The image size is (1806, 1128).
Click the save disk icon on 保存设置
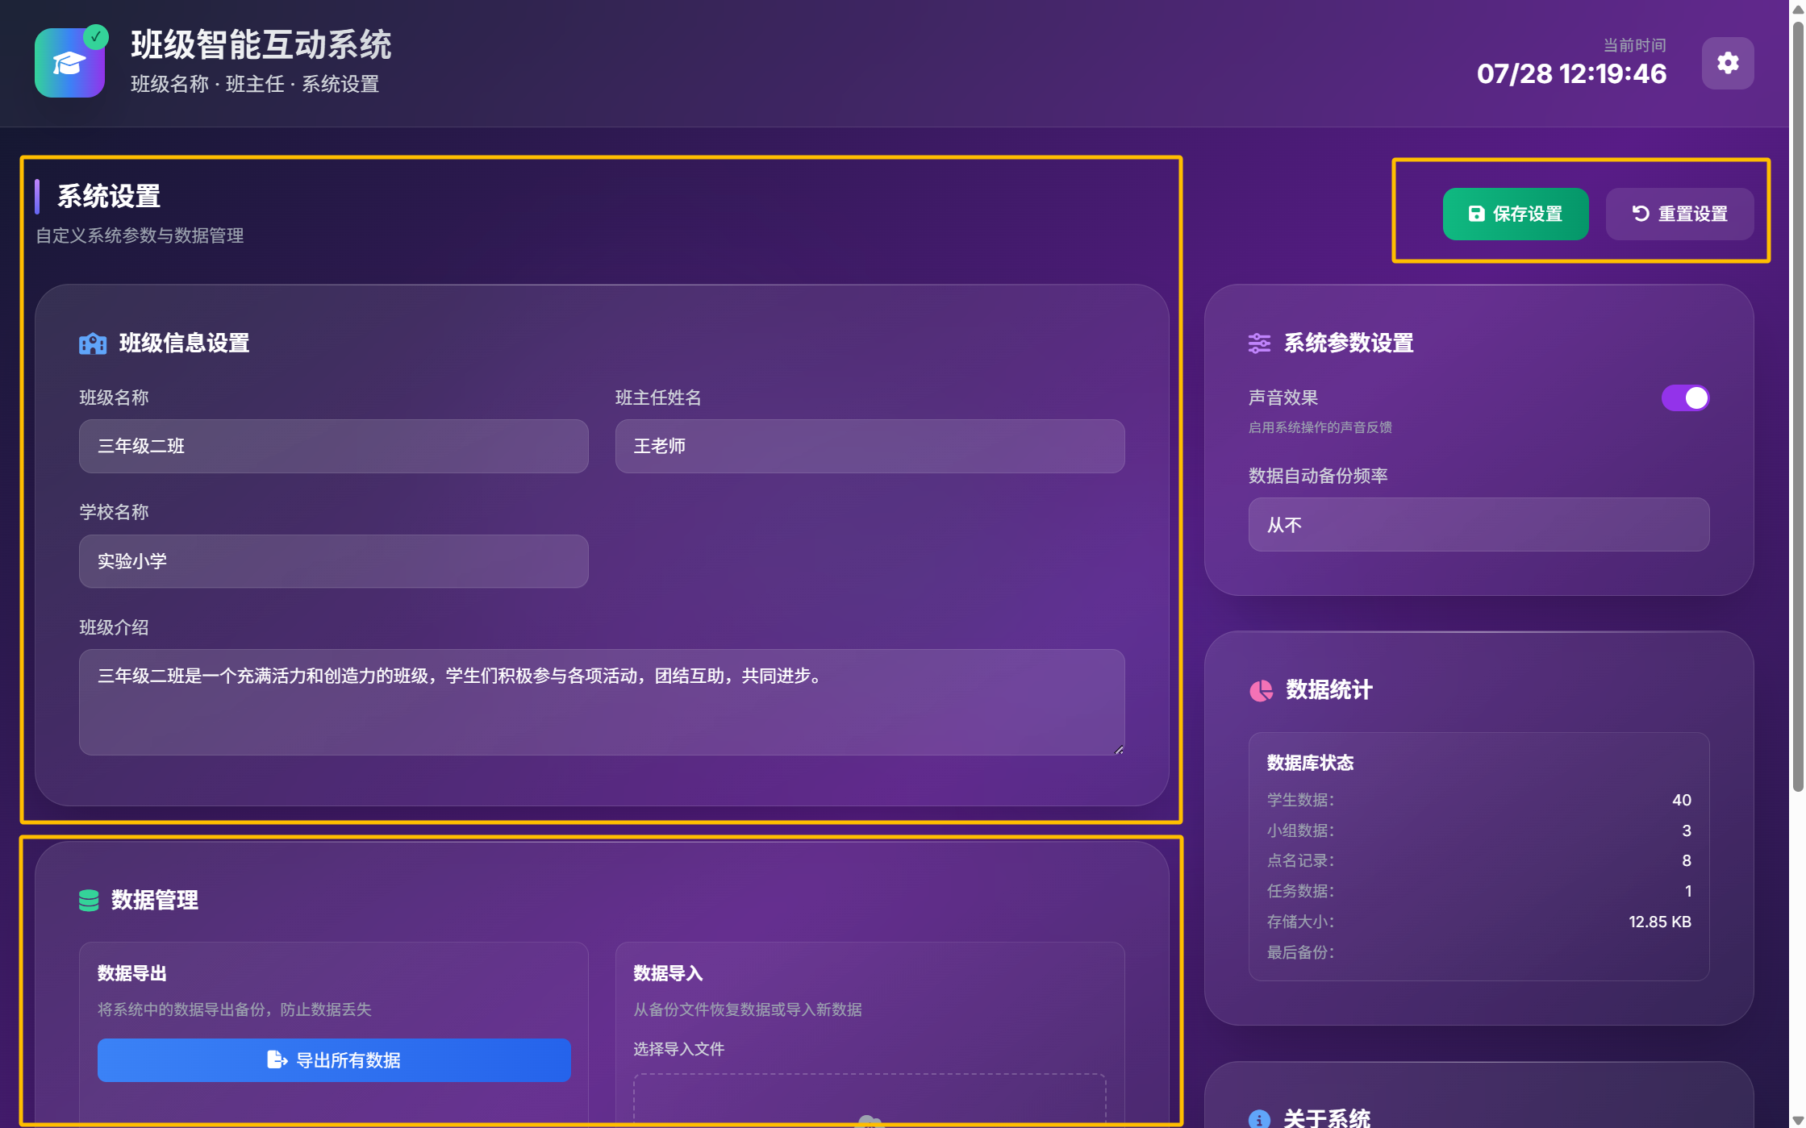pos(1475,213)
